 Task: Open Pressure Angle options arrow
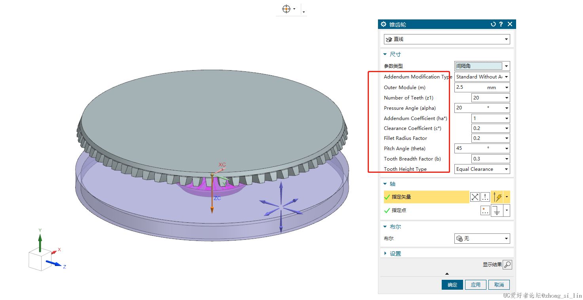[507, 108]
